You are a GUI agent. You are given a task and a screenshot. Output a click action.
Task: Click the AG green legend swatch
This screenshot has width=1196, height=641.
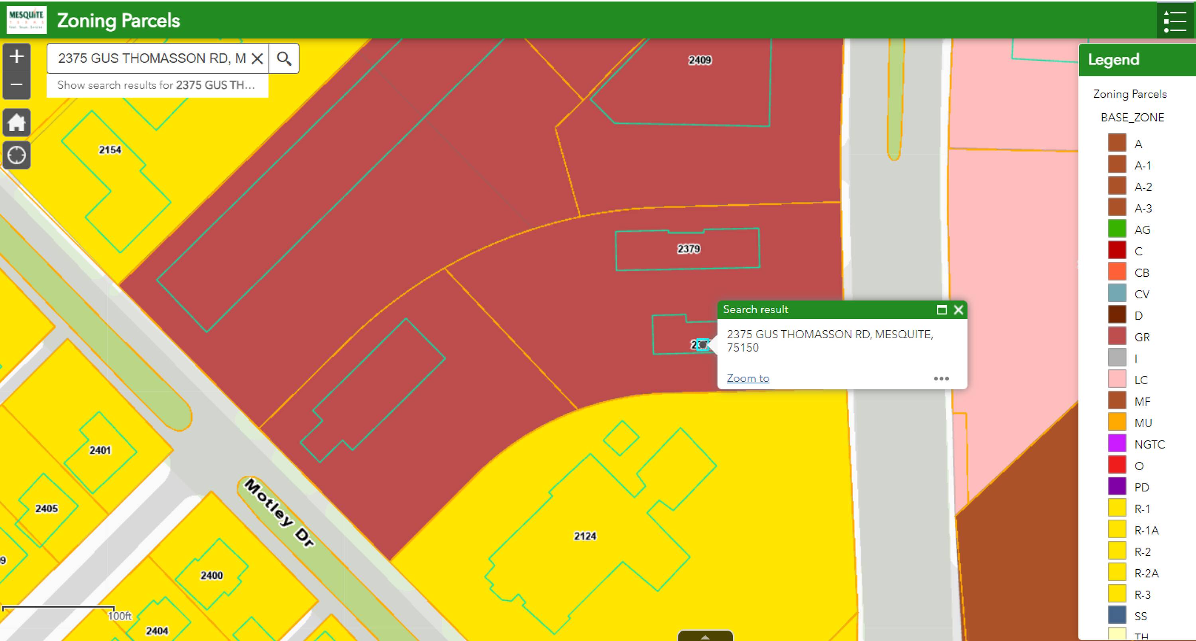(1117, 229)
